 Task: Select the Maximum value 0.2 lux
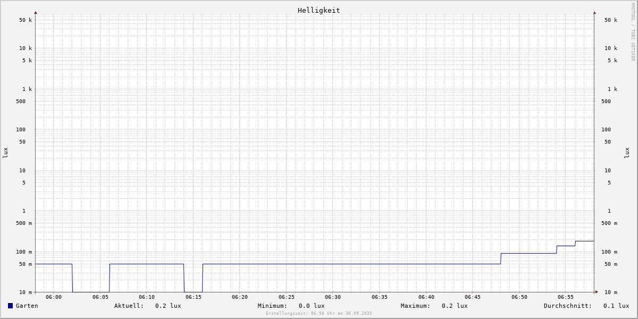(455, 306)
